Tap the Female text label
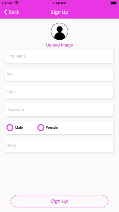This screenshot has width=119, height=212. pos(52,128)
